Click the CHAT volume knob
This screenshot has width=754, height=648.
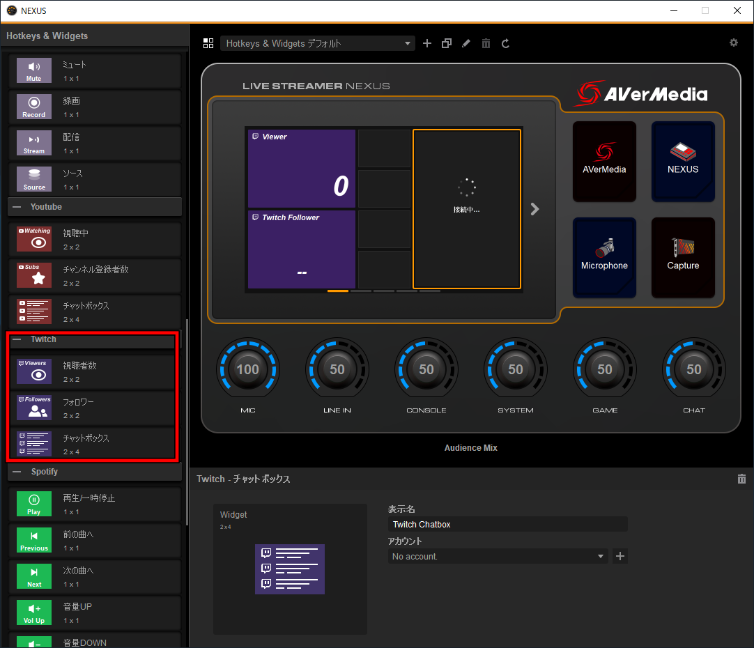[694, 369]
